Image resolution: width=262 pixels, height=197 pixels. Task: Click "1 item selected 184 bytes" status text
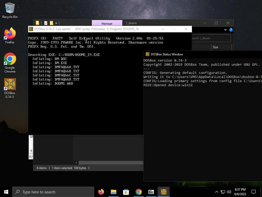tap(69, 168)
